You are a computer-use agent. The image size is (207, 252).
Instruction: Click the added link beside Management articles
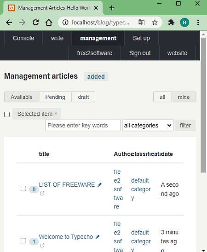pyautogui.click(x=96, y=76)
